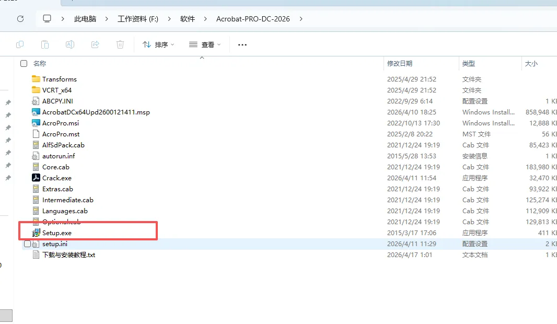The height and width of the screenshot is (324, 557).
Task: Expand the chevron after the computer icon
Action: click(63, 19)
